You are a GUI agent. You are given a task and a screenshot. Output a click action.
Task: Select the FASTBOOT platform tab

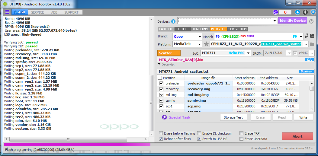pyautogui.click(x=166, y=29)
